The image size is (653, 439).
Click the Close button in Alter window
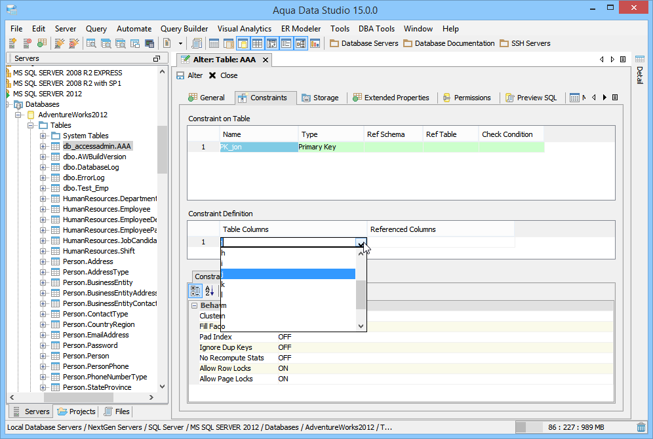coord(223,75)
